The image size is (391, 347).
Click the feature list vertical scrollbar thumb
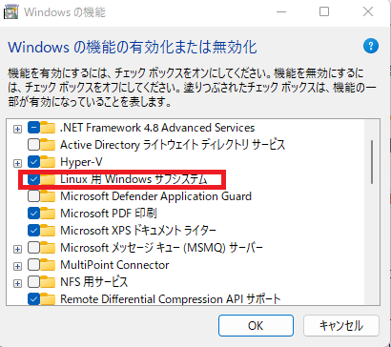click(372, 162)
